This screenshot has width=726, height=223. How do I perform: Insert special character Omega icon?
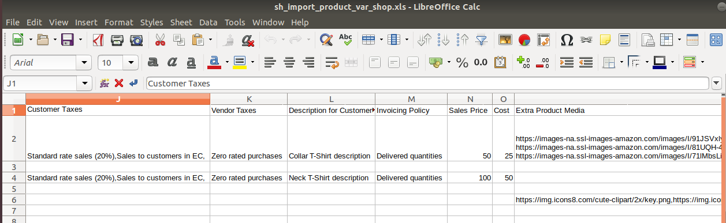tap(567, 40)
